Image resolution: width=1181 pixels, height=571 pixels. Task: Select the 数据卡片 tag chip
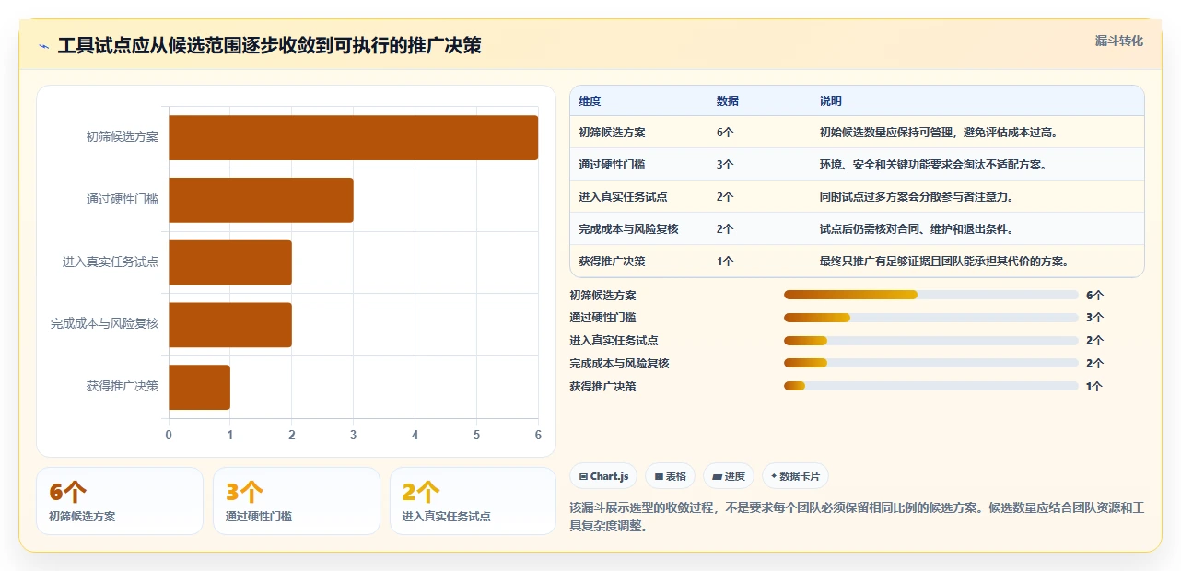point(796,476)
